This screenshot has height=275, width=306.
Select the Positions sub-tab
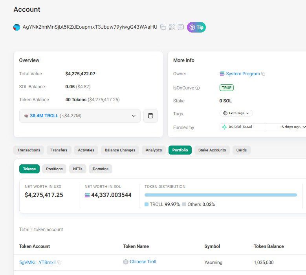click(x=54, y=169)
